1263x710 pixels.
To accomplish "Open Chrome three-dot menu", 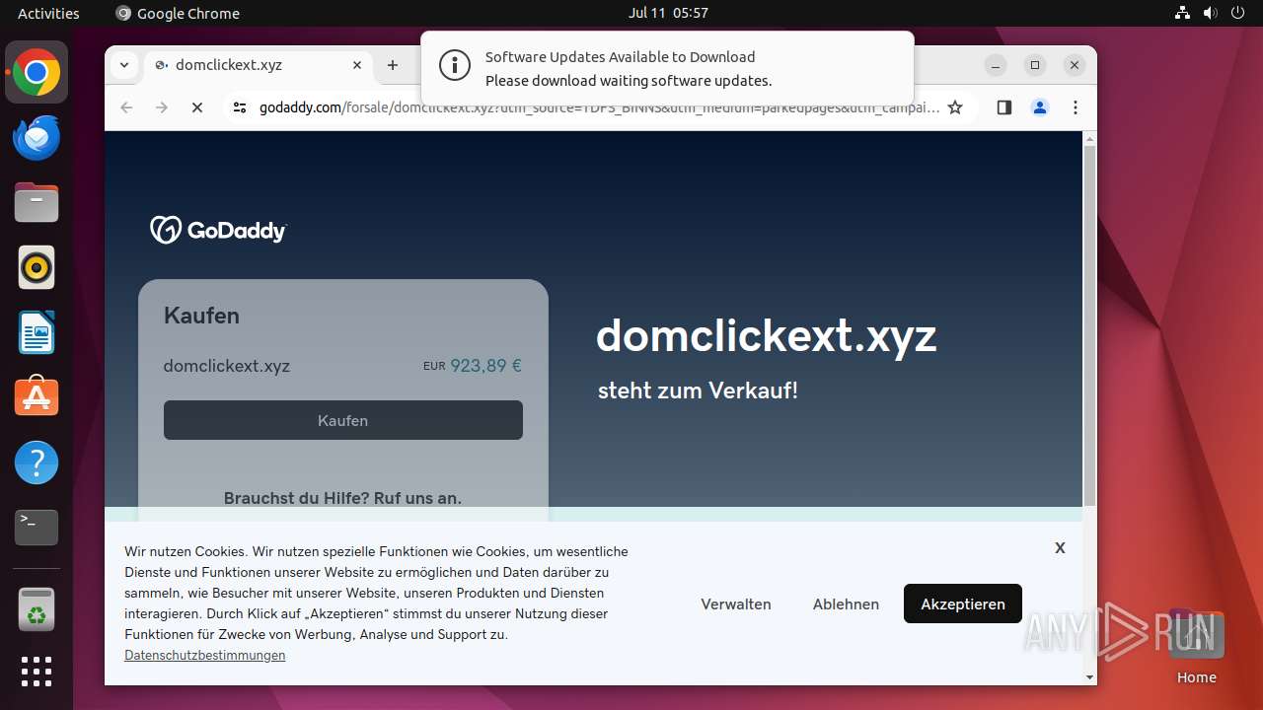I will point(1076,107).
